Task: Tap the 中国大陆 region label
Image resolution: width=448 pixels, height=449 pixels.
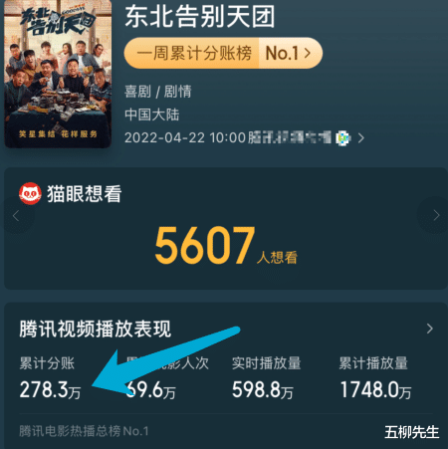Action: [152, 114]
